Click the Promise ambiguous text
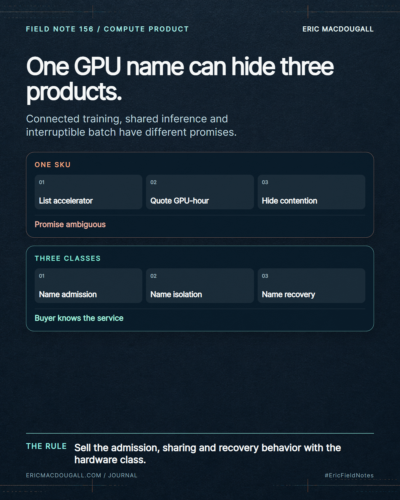 point(70,224)
